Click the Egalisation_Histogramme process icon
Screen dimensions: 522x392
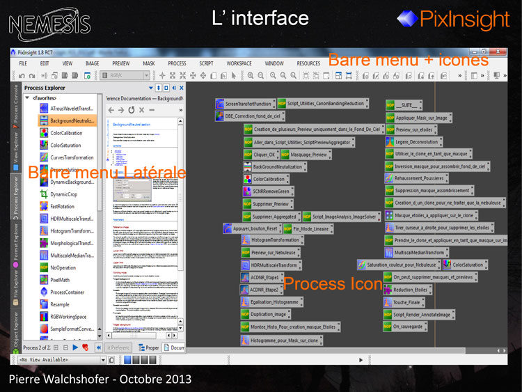272,302
